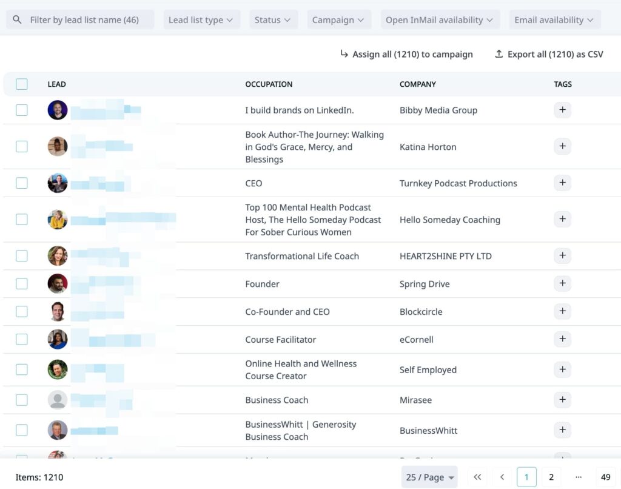Check the select-all leads header checkbox
Screen dimensions: 621x489
[x=22, y=84]
